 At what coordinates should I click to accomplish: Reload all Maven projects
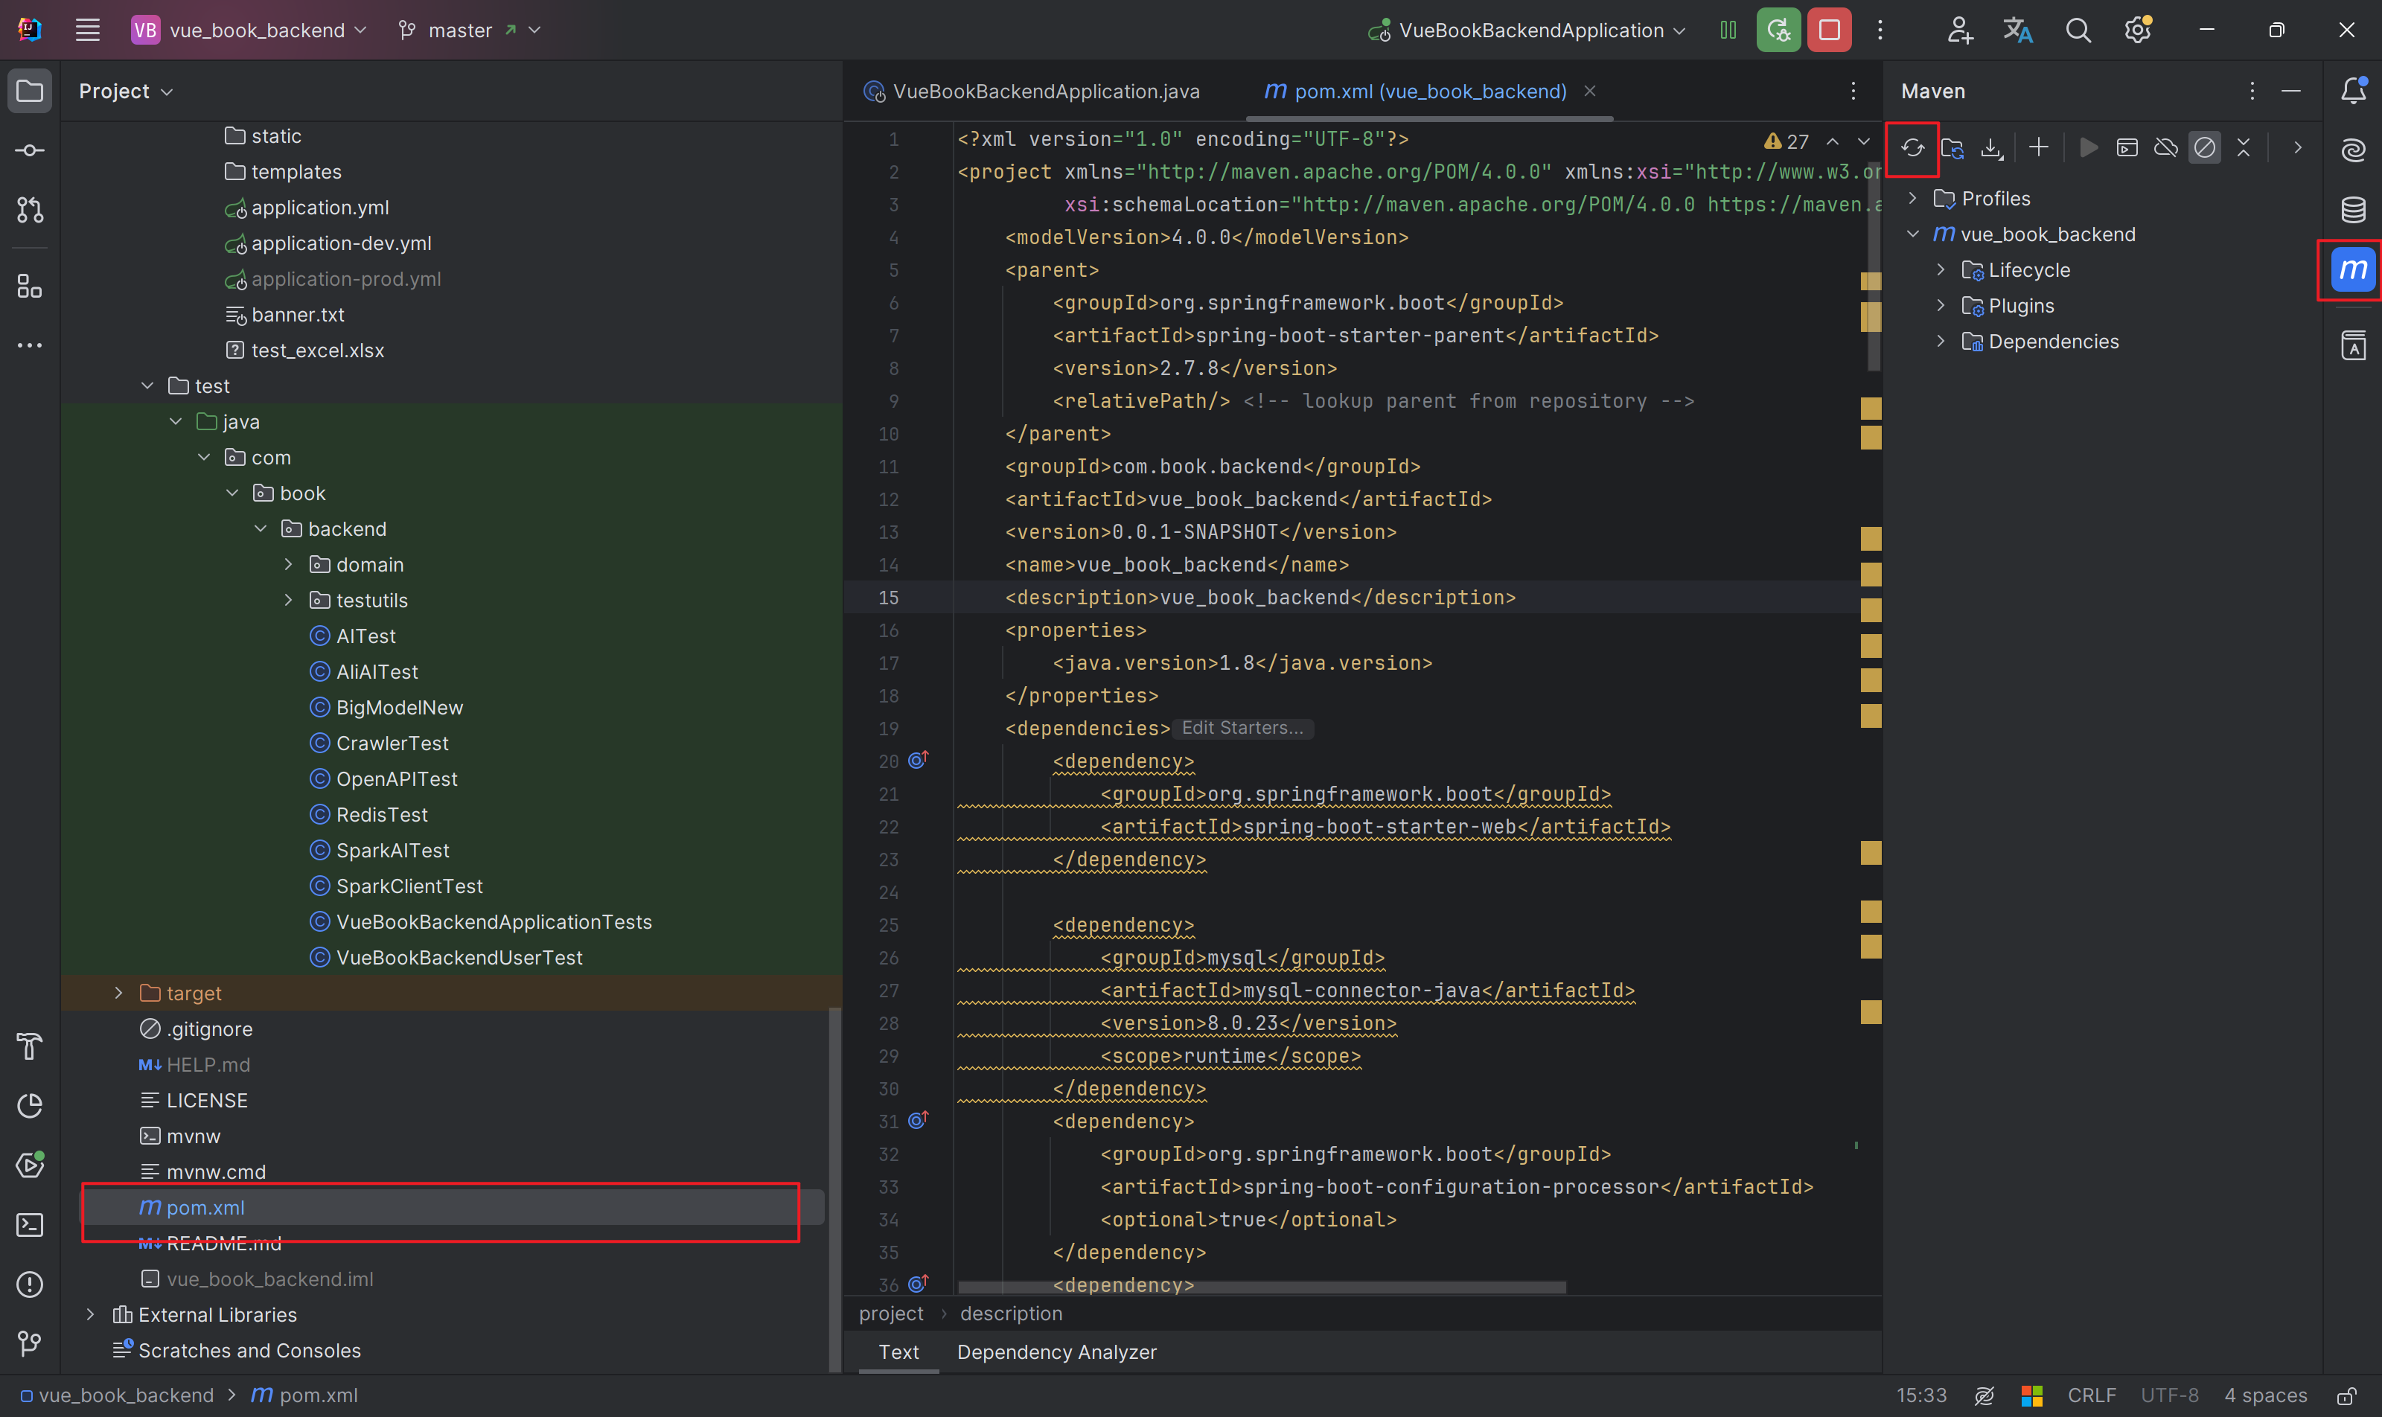tap(1912, 148)
